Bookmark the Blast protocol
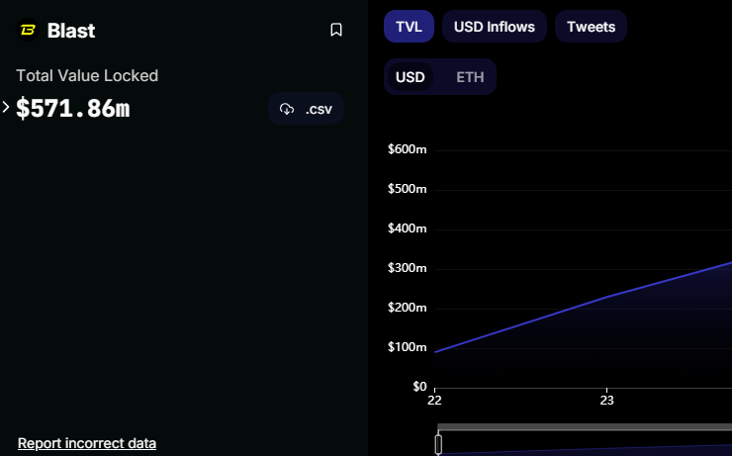 pyautogui.click(x=336, y=30)
